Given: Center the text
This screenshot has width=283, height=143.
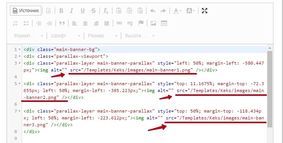Looking at the screenshot, I should (85, 23).
